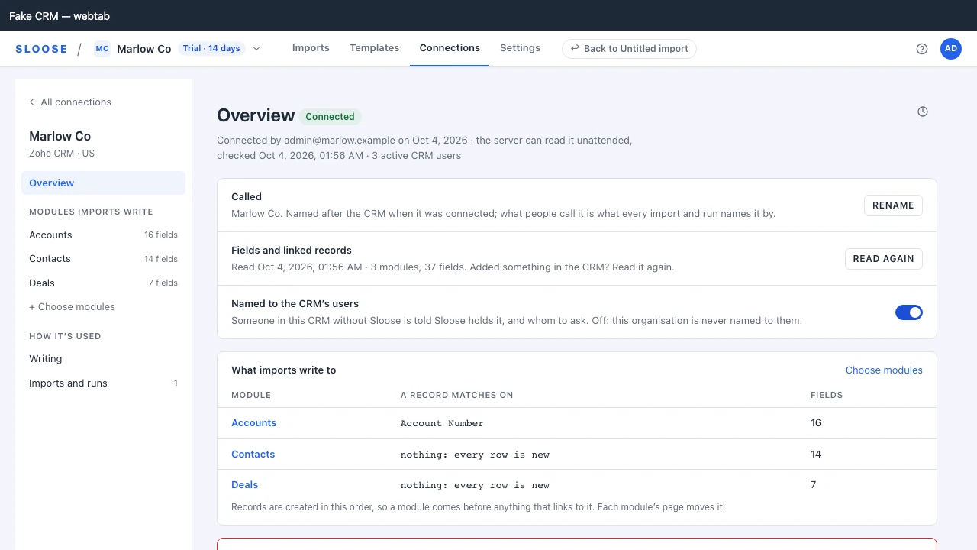
Task: Go back to Untitled import
Action: click(629, 49)
